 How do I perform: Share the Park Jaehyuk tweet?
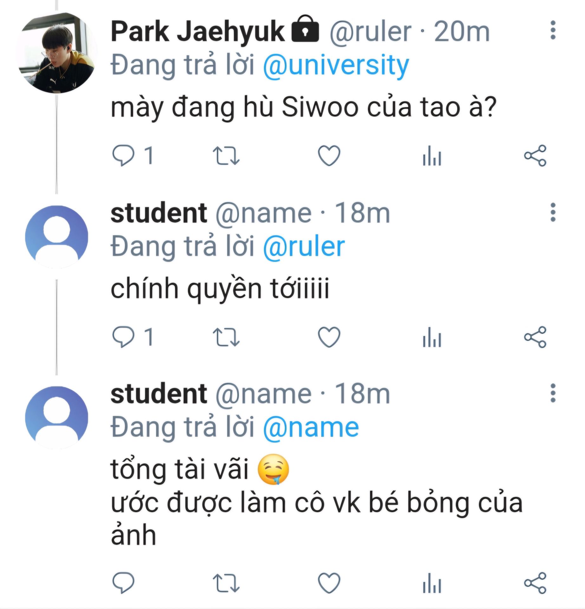[535, 155]
